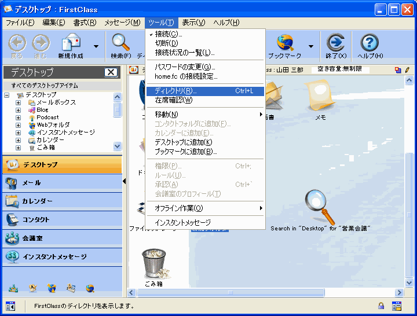
Task: Open the メモ notepad desktop icon
Action: click(320, 96)
